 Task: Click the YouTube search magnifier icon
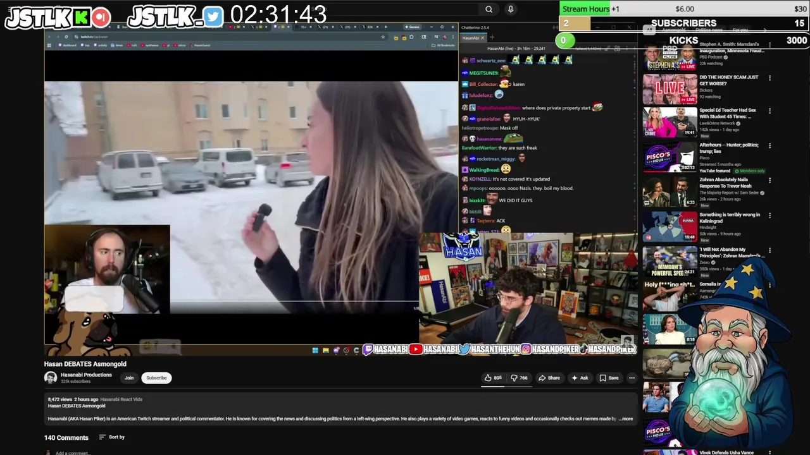click(x=489, y=9)
